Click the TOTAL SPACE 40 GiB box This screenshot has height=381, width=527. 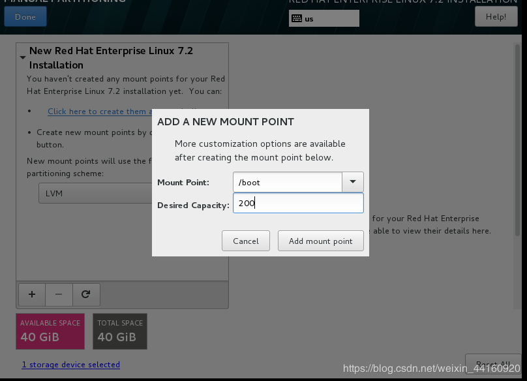pos(120,331)
